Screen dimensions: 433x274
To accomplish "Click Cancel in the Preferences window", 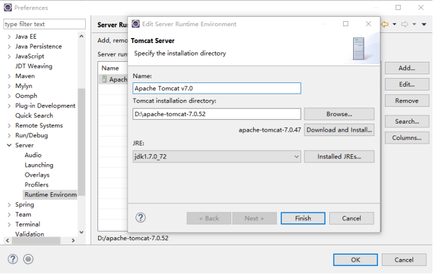I will click(x=404, y=260).
